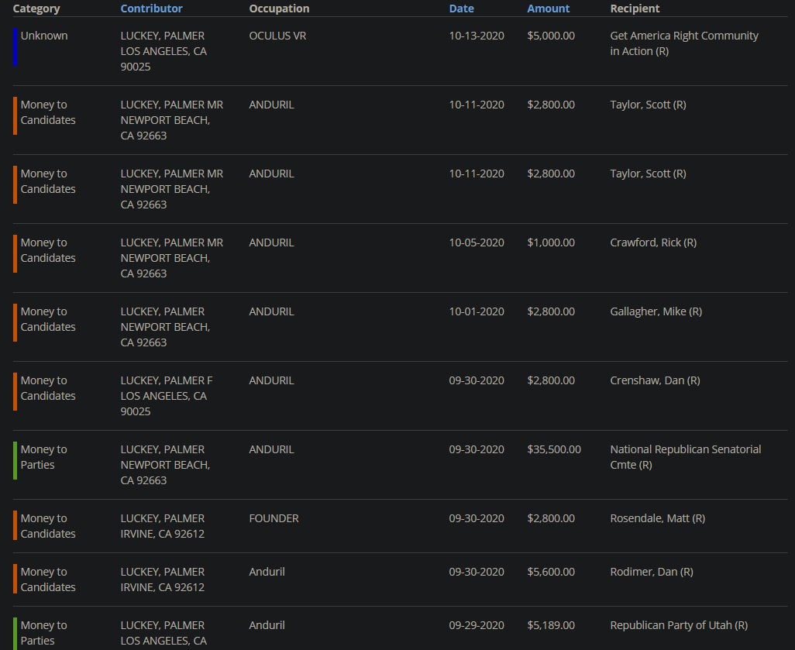Sort table by Amount column header
795x650 pixels.
pos(548,9)
